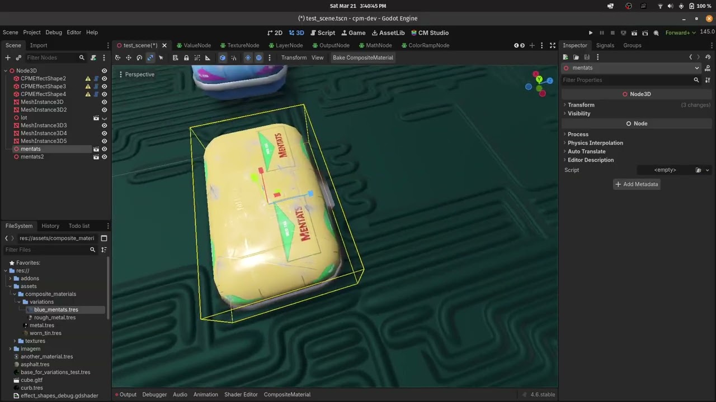
Task: Open documentation for the mentats node
Action: (708, 68)
